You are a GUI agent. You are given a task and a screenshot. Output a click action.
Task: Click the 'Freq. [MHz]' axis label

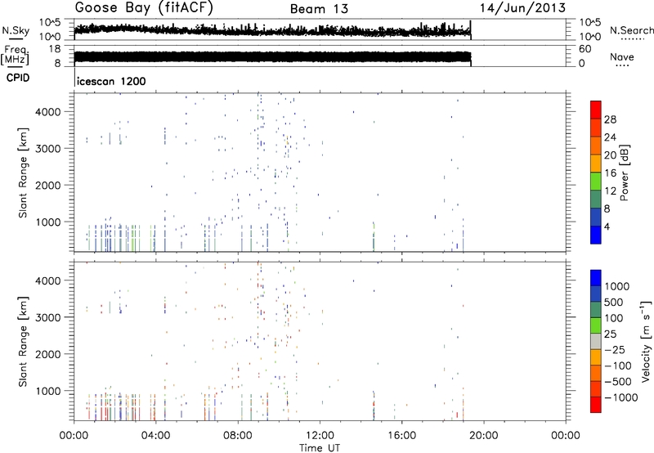tap(16, 56)
